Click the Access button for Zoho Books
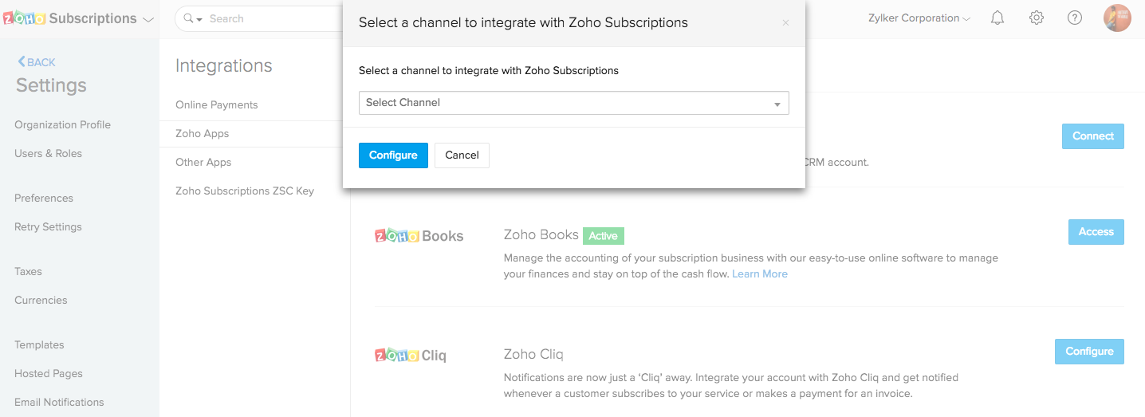The image size is (1145, 417). (1096, 232)
